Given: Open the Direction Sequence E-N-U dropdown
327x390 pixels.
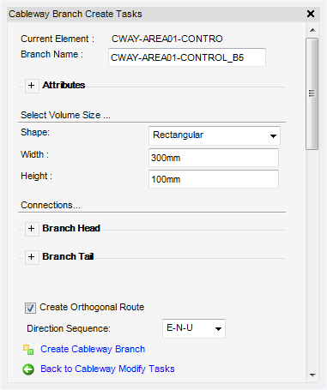Looking at the screenshot, I should point(194,328).
